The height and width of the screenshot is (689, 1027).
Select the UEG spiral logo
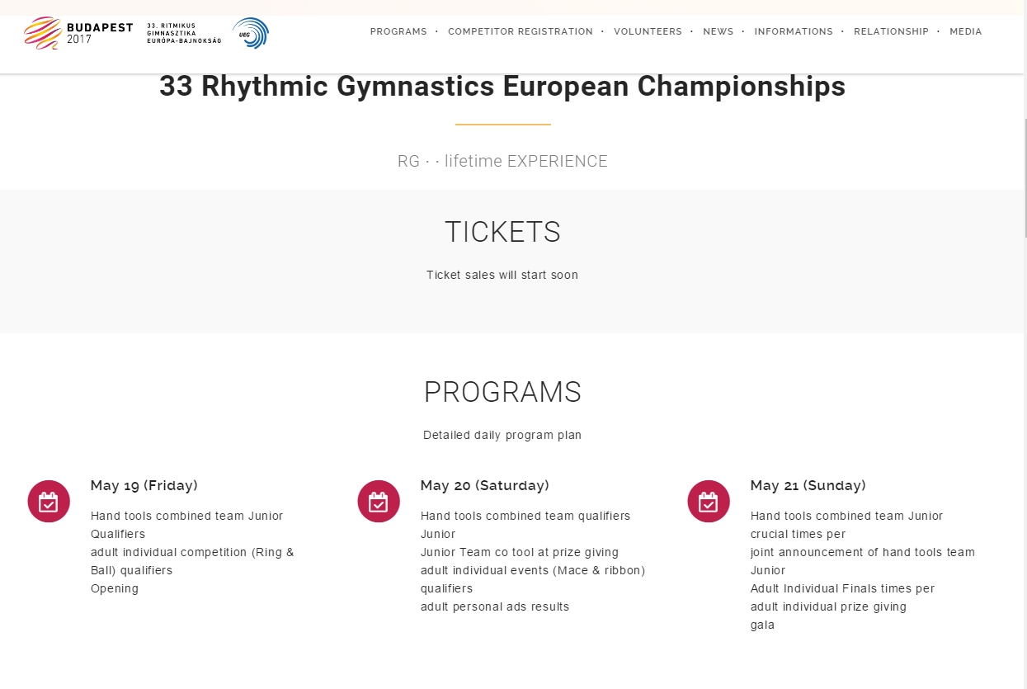250,34
